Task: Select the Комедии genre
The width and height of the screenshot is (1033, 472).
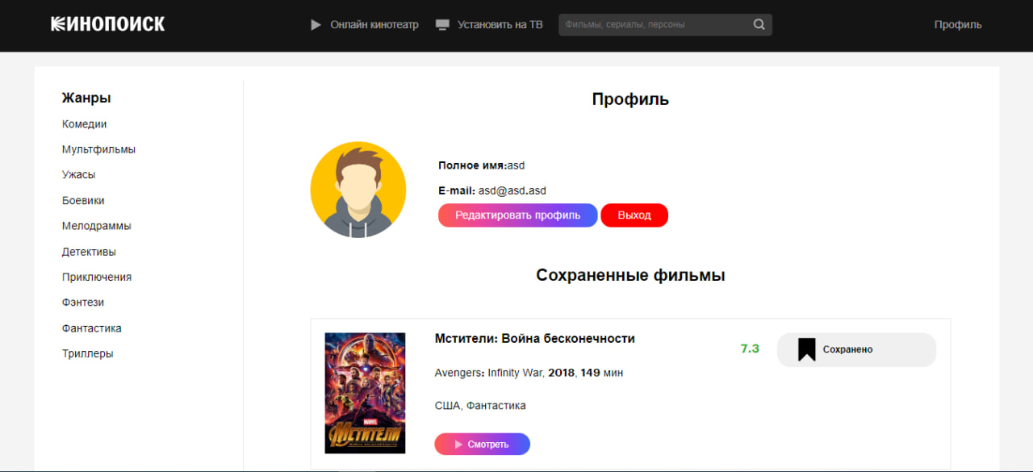Action: point(85,124)
